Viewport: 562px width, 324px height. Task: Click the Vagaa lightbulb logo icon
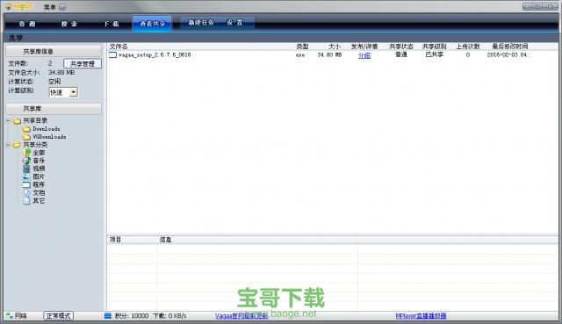9,6
